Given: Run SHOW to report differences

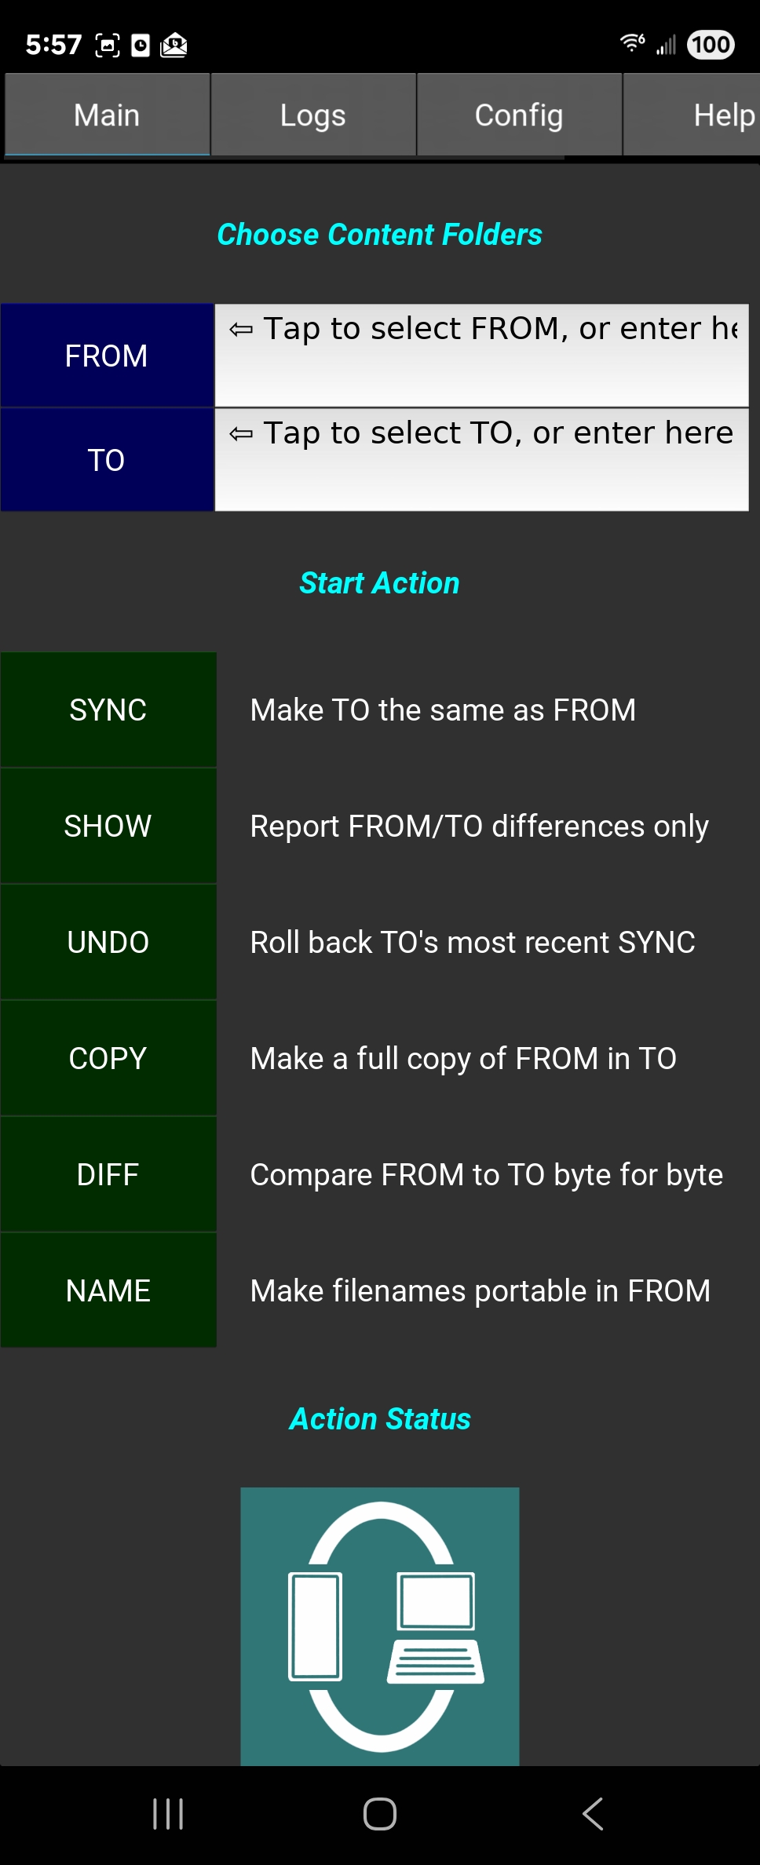Looking at the screenshot, I should tap(108, 827).
